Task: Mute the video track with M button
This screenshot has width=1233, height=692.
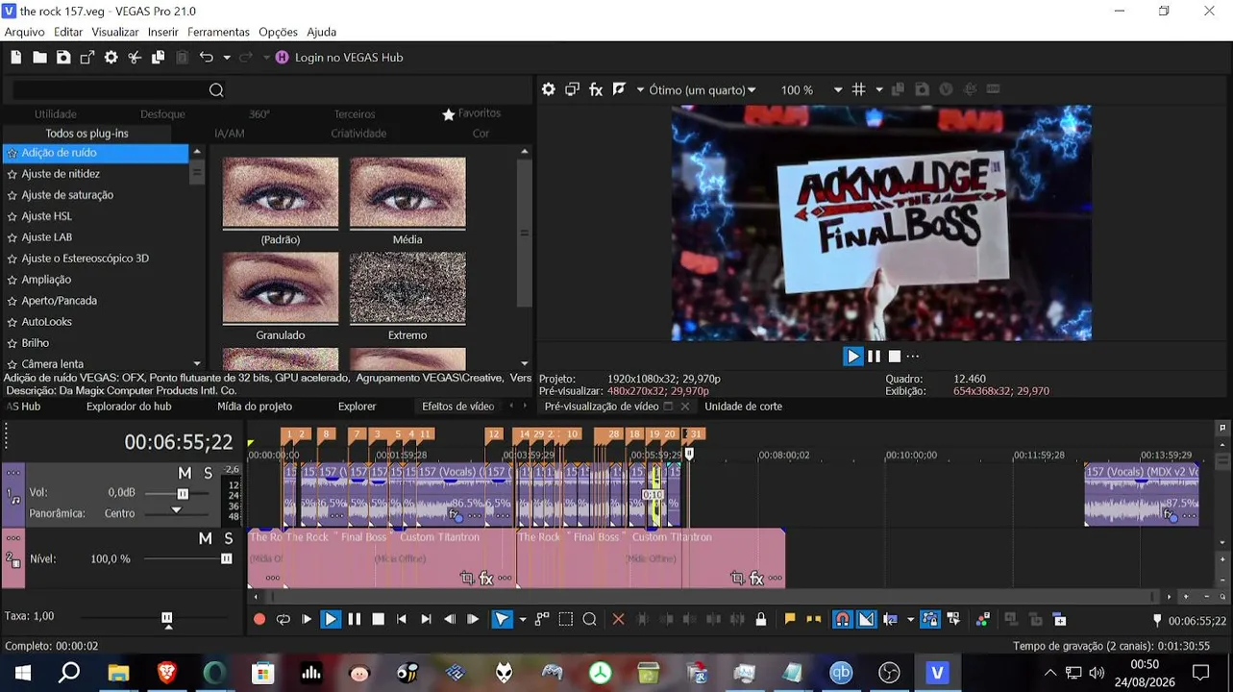Action: 205,539
